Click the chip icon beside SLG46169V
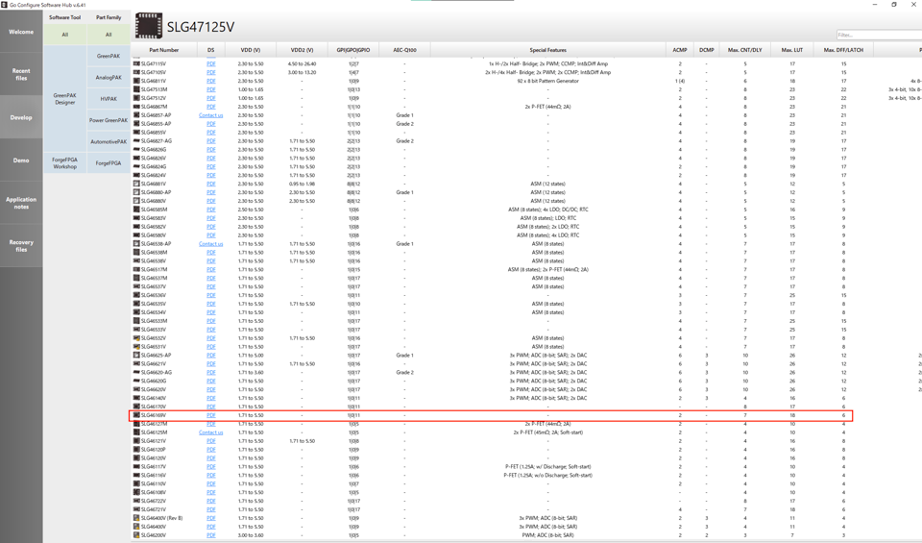Viewport: 922px width, 543px height. coord(136,415)
